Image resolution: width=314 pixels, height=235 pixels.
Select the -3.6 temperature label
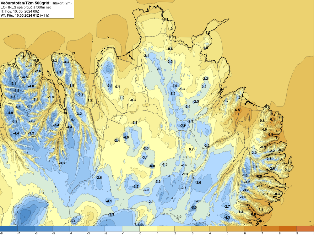click(198, 183)
